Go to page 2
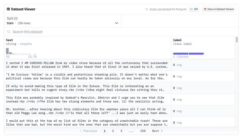 coord(113,131)
